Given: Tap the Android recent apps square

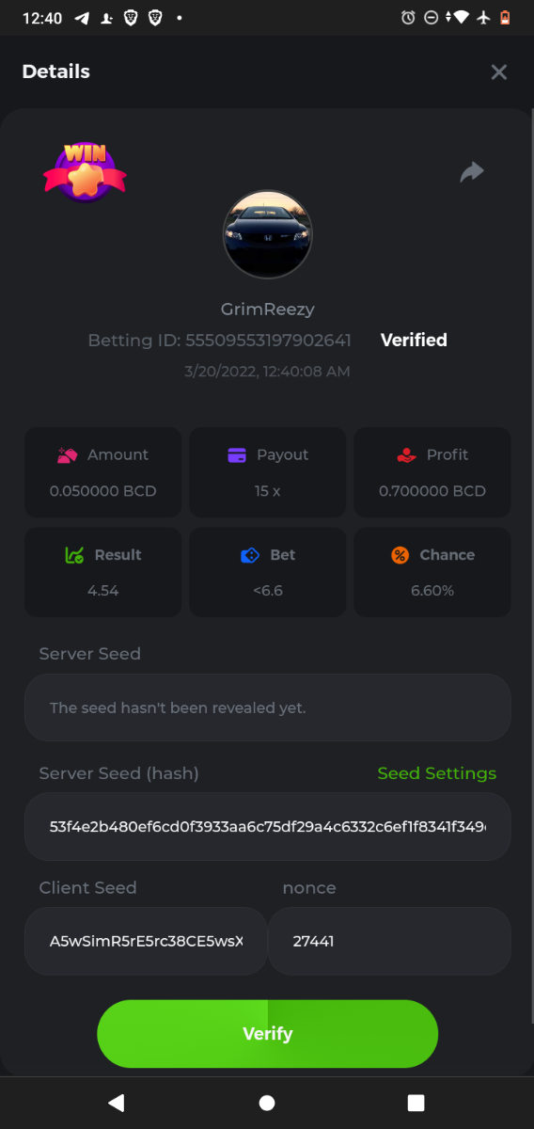Looking at the screenshot, I should pyautogui.click(x=416, y=1103).
